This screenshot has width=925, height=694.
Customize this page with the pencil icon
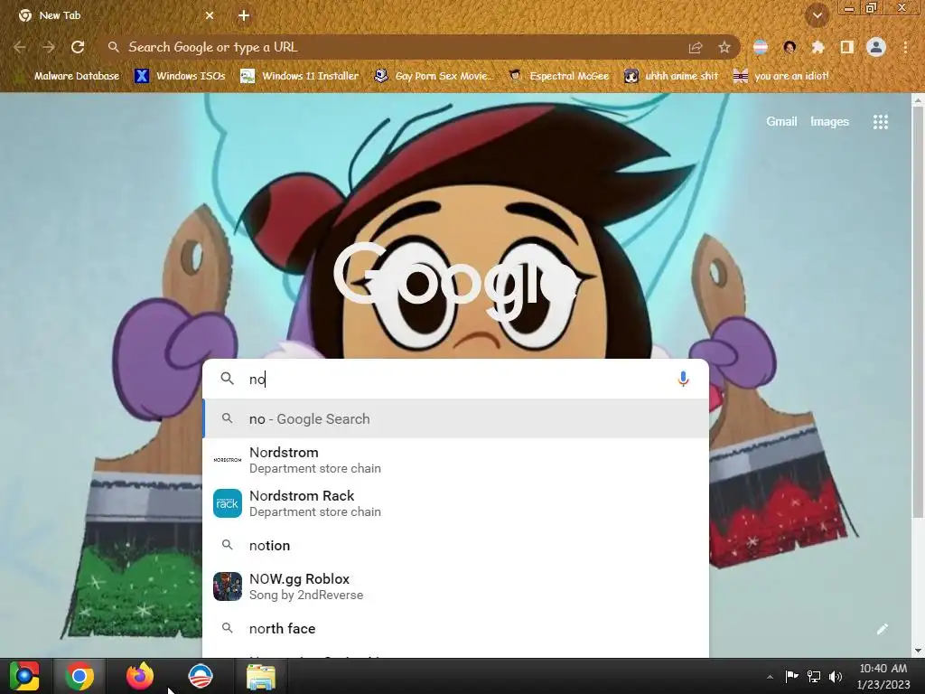[x=882, y=629]
